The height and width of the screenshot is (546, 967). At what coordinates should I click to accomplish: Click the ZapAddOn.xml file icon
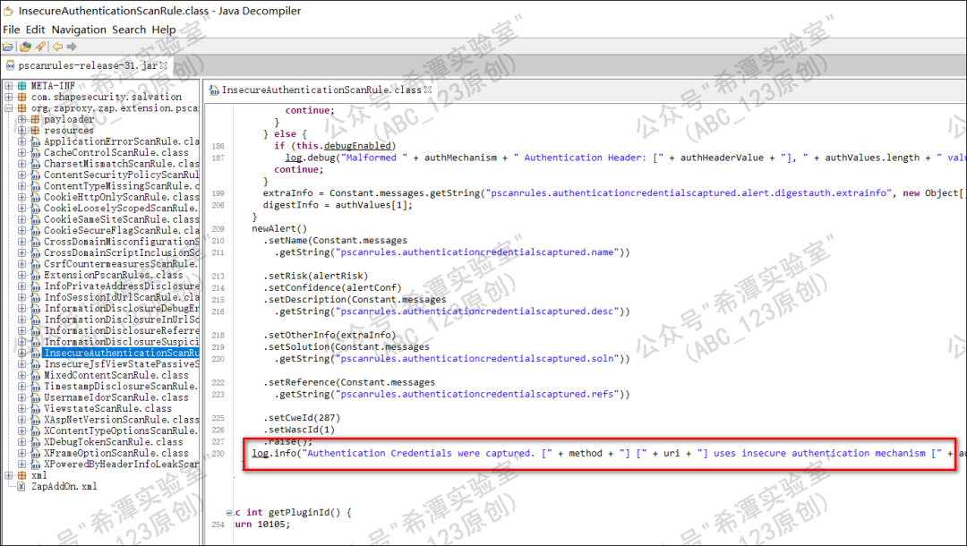pos(21,486)
